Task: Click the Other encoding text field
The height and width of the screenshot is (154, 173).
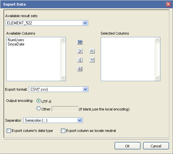Action: 65,109
